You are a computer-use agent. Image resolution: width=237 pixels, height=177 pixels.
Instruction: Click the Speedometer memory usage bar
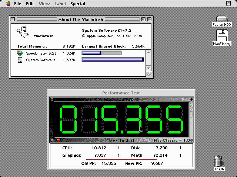101,53
